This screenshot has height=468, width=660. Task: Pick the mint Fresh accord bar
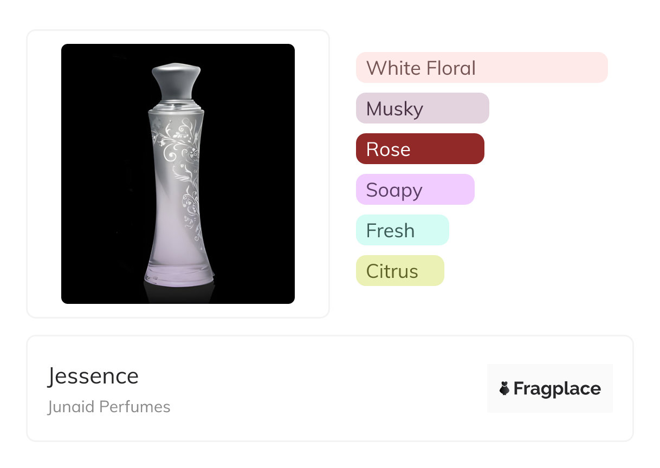pos(402,230)
